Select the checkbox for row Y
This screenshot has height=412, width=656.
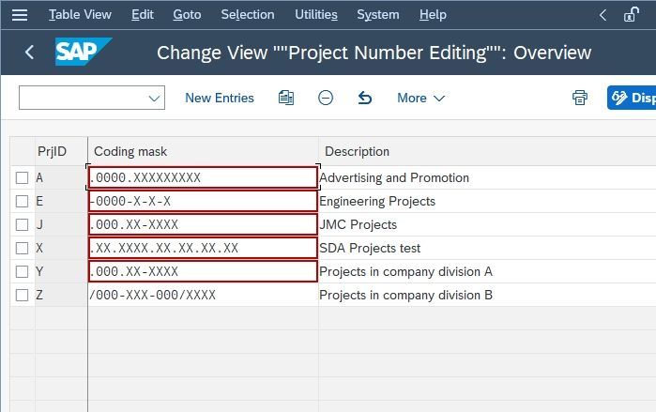22,271
